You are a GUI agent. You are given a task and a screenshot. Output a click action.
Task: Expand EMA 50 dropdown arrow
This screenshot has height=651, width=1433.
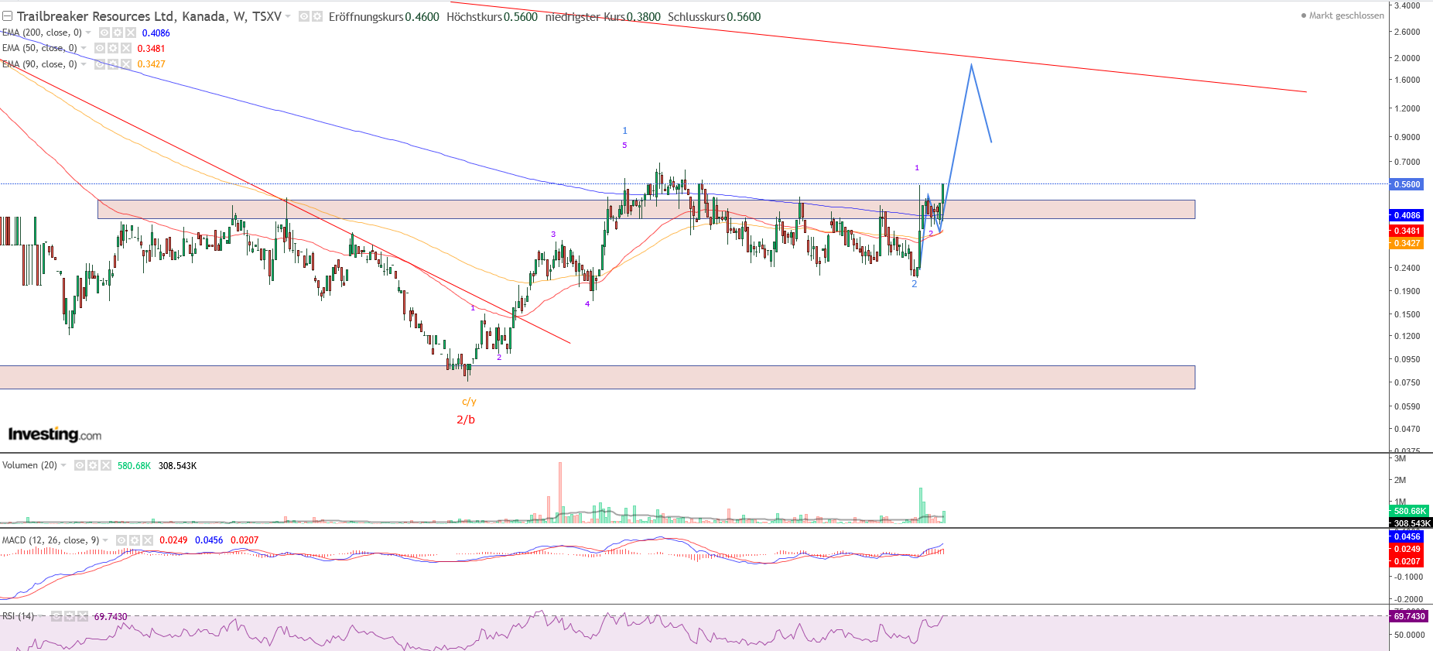pyautogui.click(x=84, y=48)
